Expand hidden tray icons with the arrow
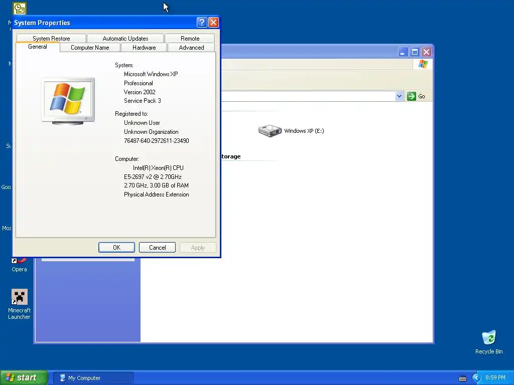Screen dimensions: 514x385 tap(476, 378)
